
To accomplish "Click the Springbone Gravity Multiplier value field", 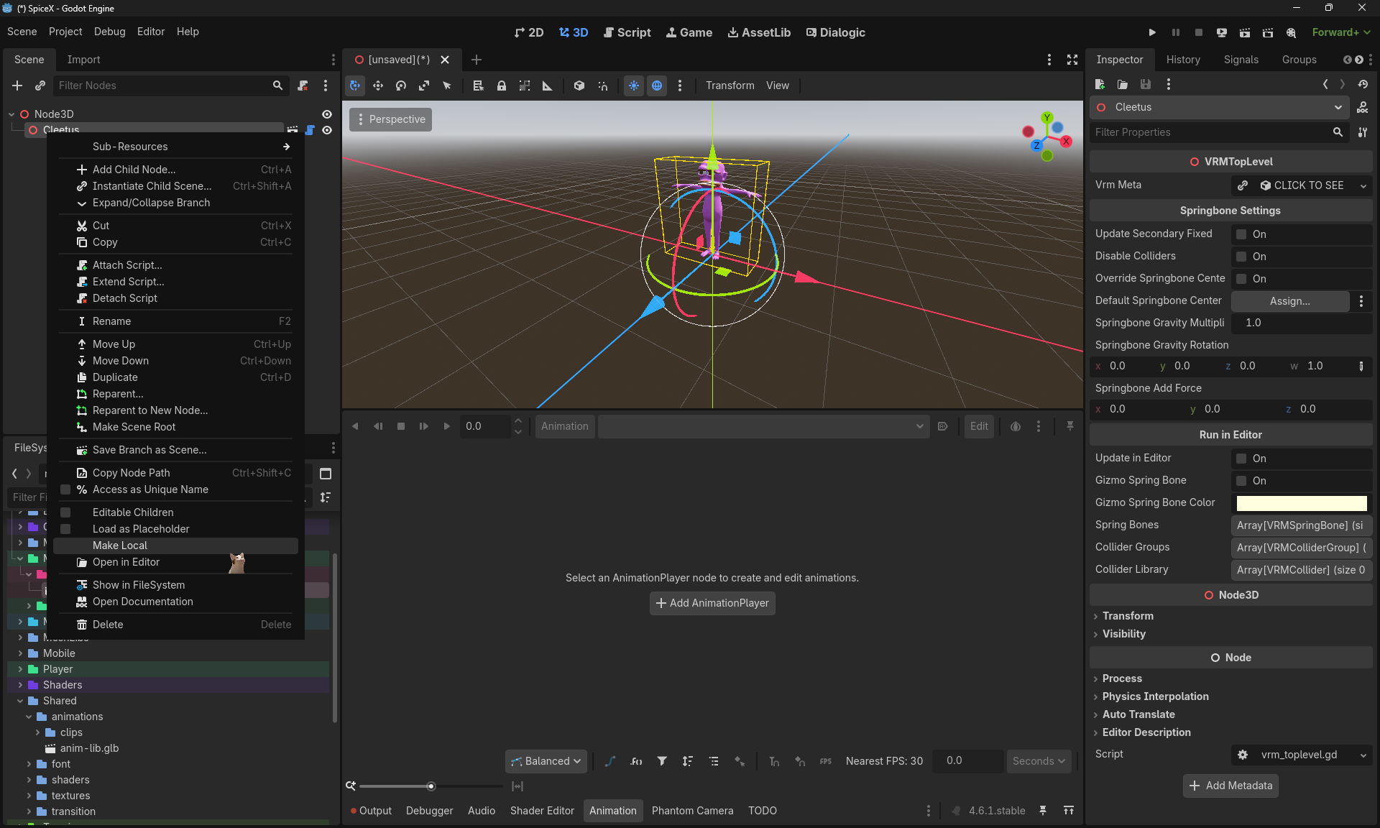I will (1301, 323).
